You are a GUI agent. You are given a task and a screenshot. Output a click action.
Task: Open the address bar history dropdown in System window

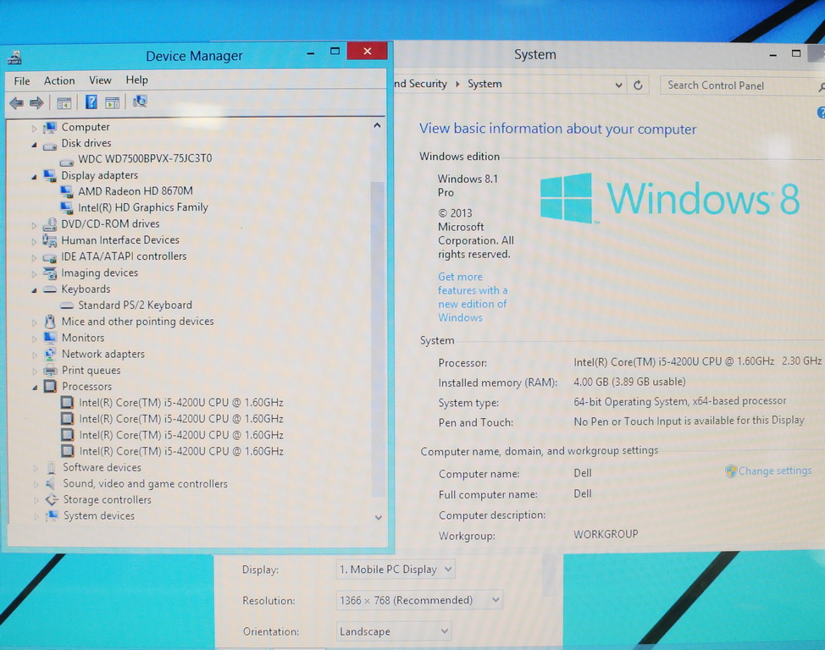click(x=618, y=85)
